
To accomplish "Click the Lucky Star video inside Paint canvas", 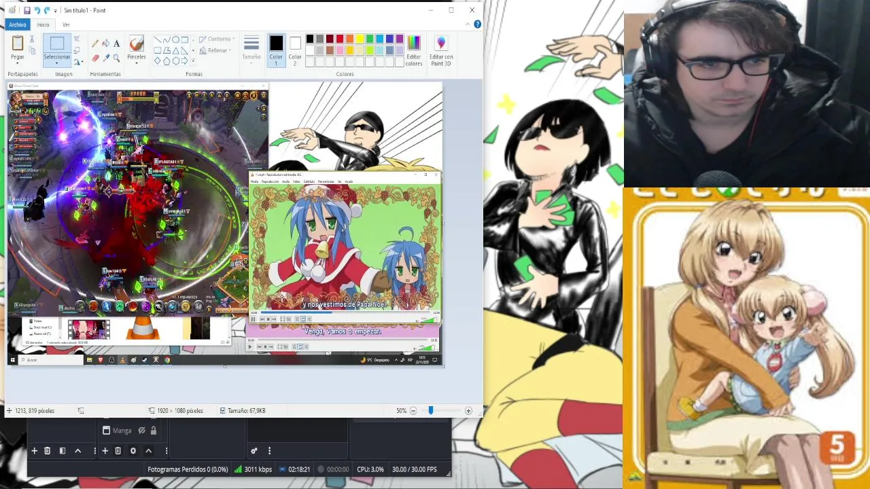I will click(x=346, y=248).
